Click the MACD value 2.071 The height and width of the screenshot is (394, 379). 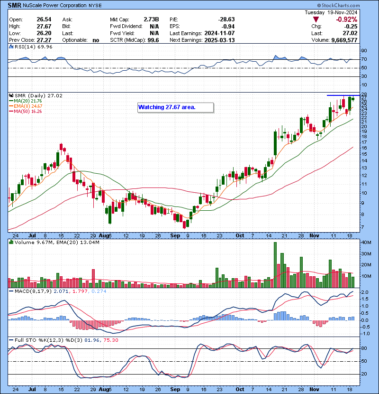click(61, 291)
